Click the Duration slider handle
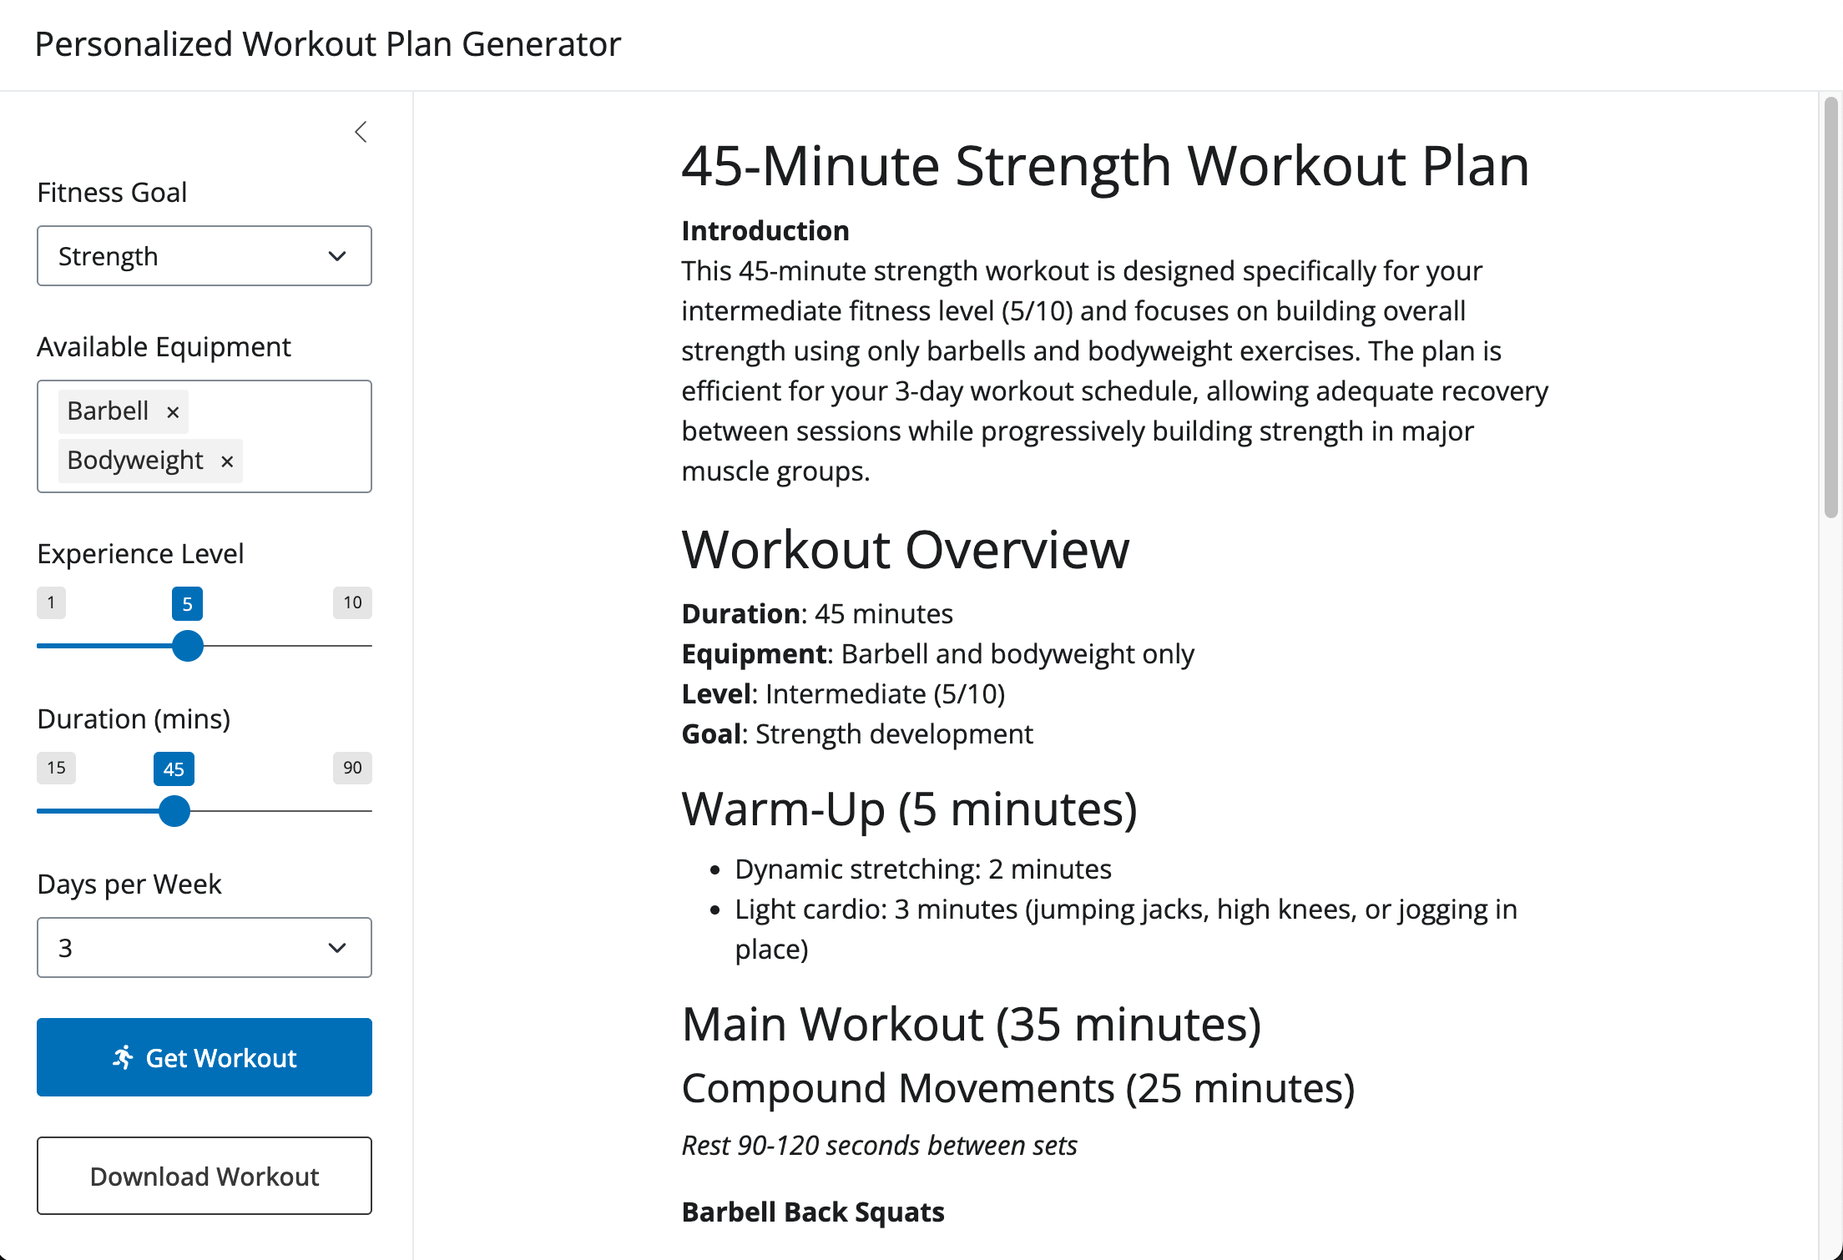Viewport: 1843px width, 1260px height. pos(174,811)
